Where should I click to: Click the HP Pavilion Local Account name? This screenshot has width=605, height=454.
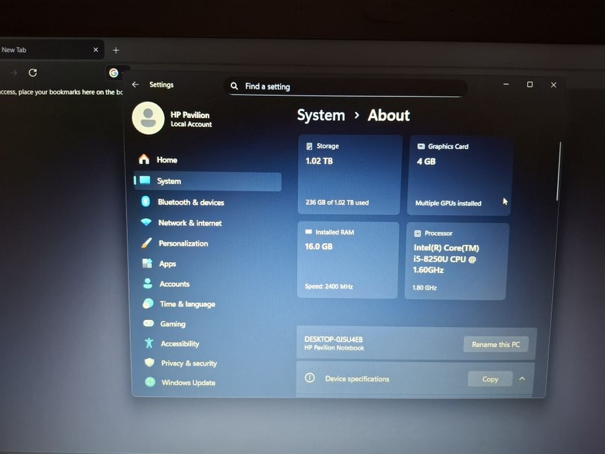191,119
